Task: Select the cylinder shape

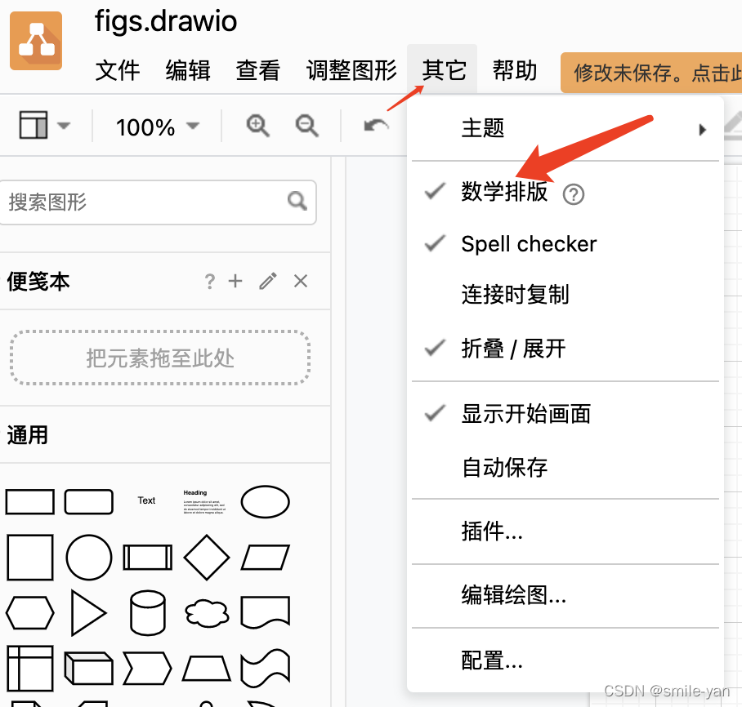Action: pos(148,613)
